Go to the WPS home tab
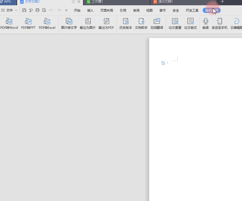The height and width of the screenshot is (201, 242). pos(8,2)
